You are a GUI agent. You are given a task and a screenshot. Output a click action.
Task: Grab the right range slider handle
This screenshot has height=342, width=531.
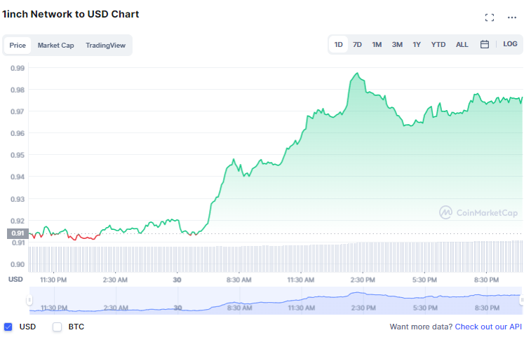point(522,300)
